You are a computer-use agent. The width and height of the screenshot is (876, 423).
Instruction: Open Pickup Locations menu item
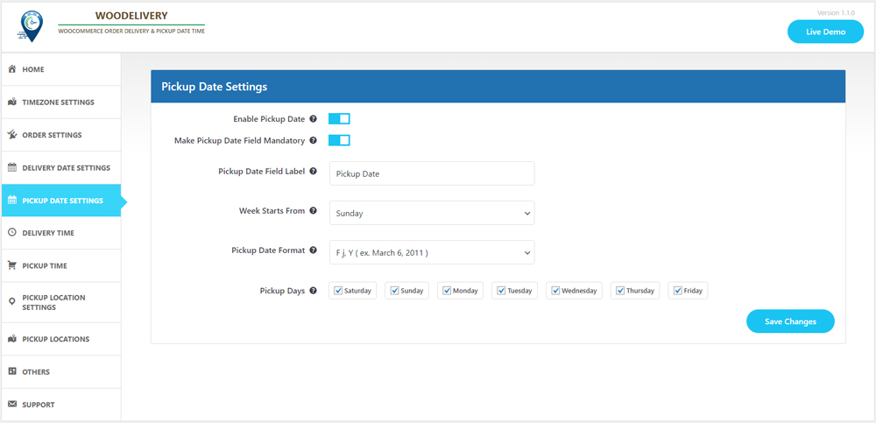click(x=55, y=339)
